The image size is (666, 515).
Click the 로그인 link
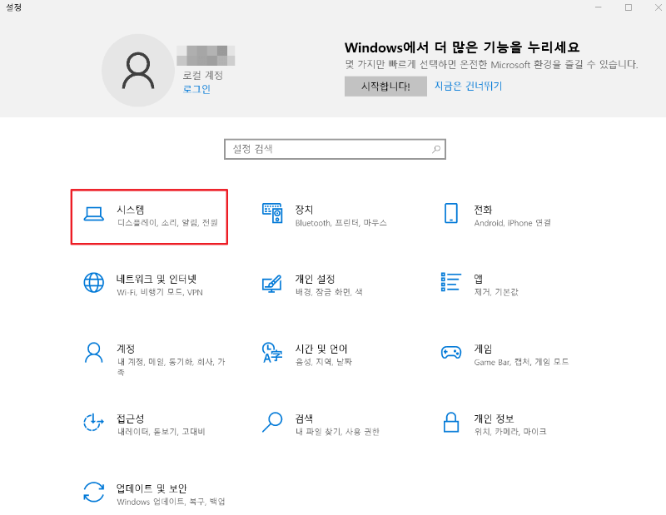coord(196,89)
